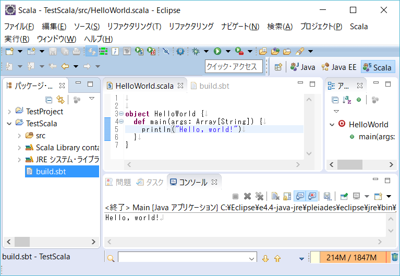This screenshot has height=276, width=400.
Task: Click Package Explorer horizontal scrollbar thumb
Action: [22, 242]
